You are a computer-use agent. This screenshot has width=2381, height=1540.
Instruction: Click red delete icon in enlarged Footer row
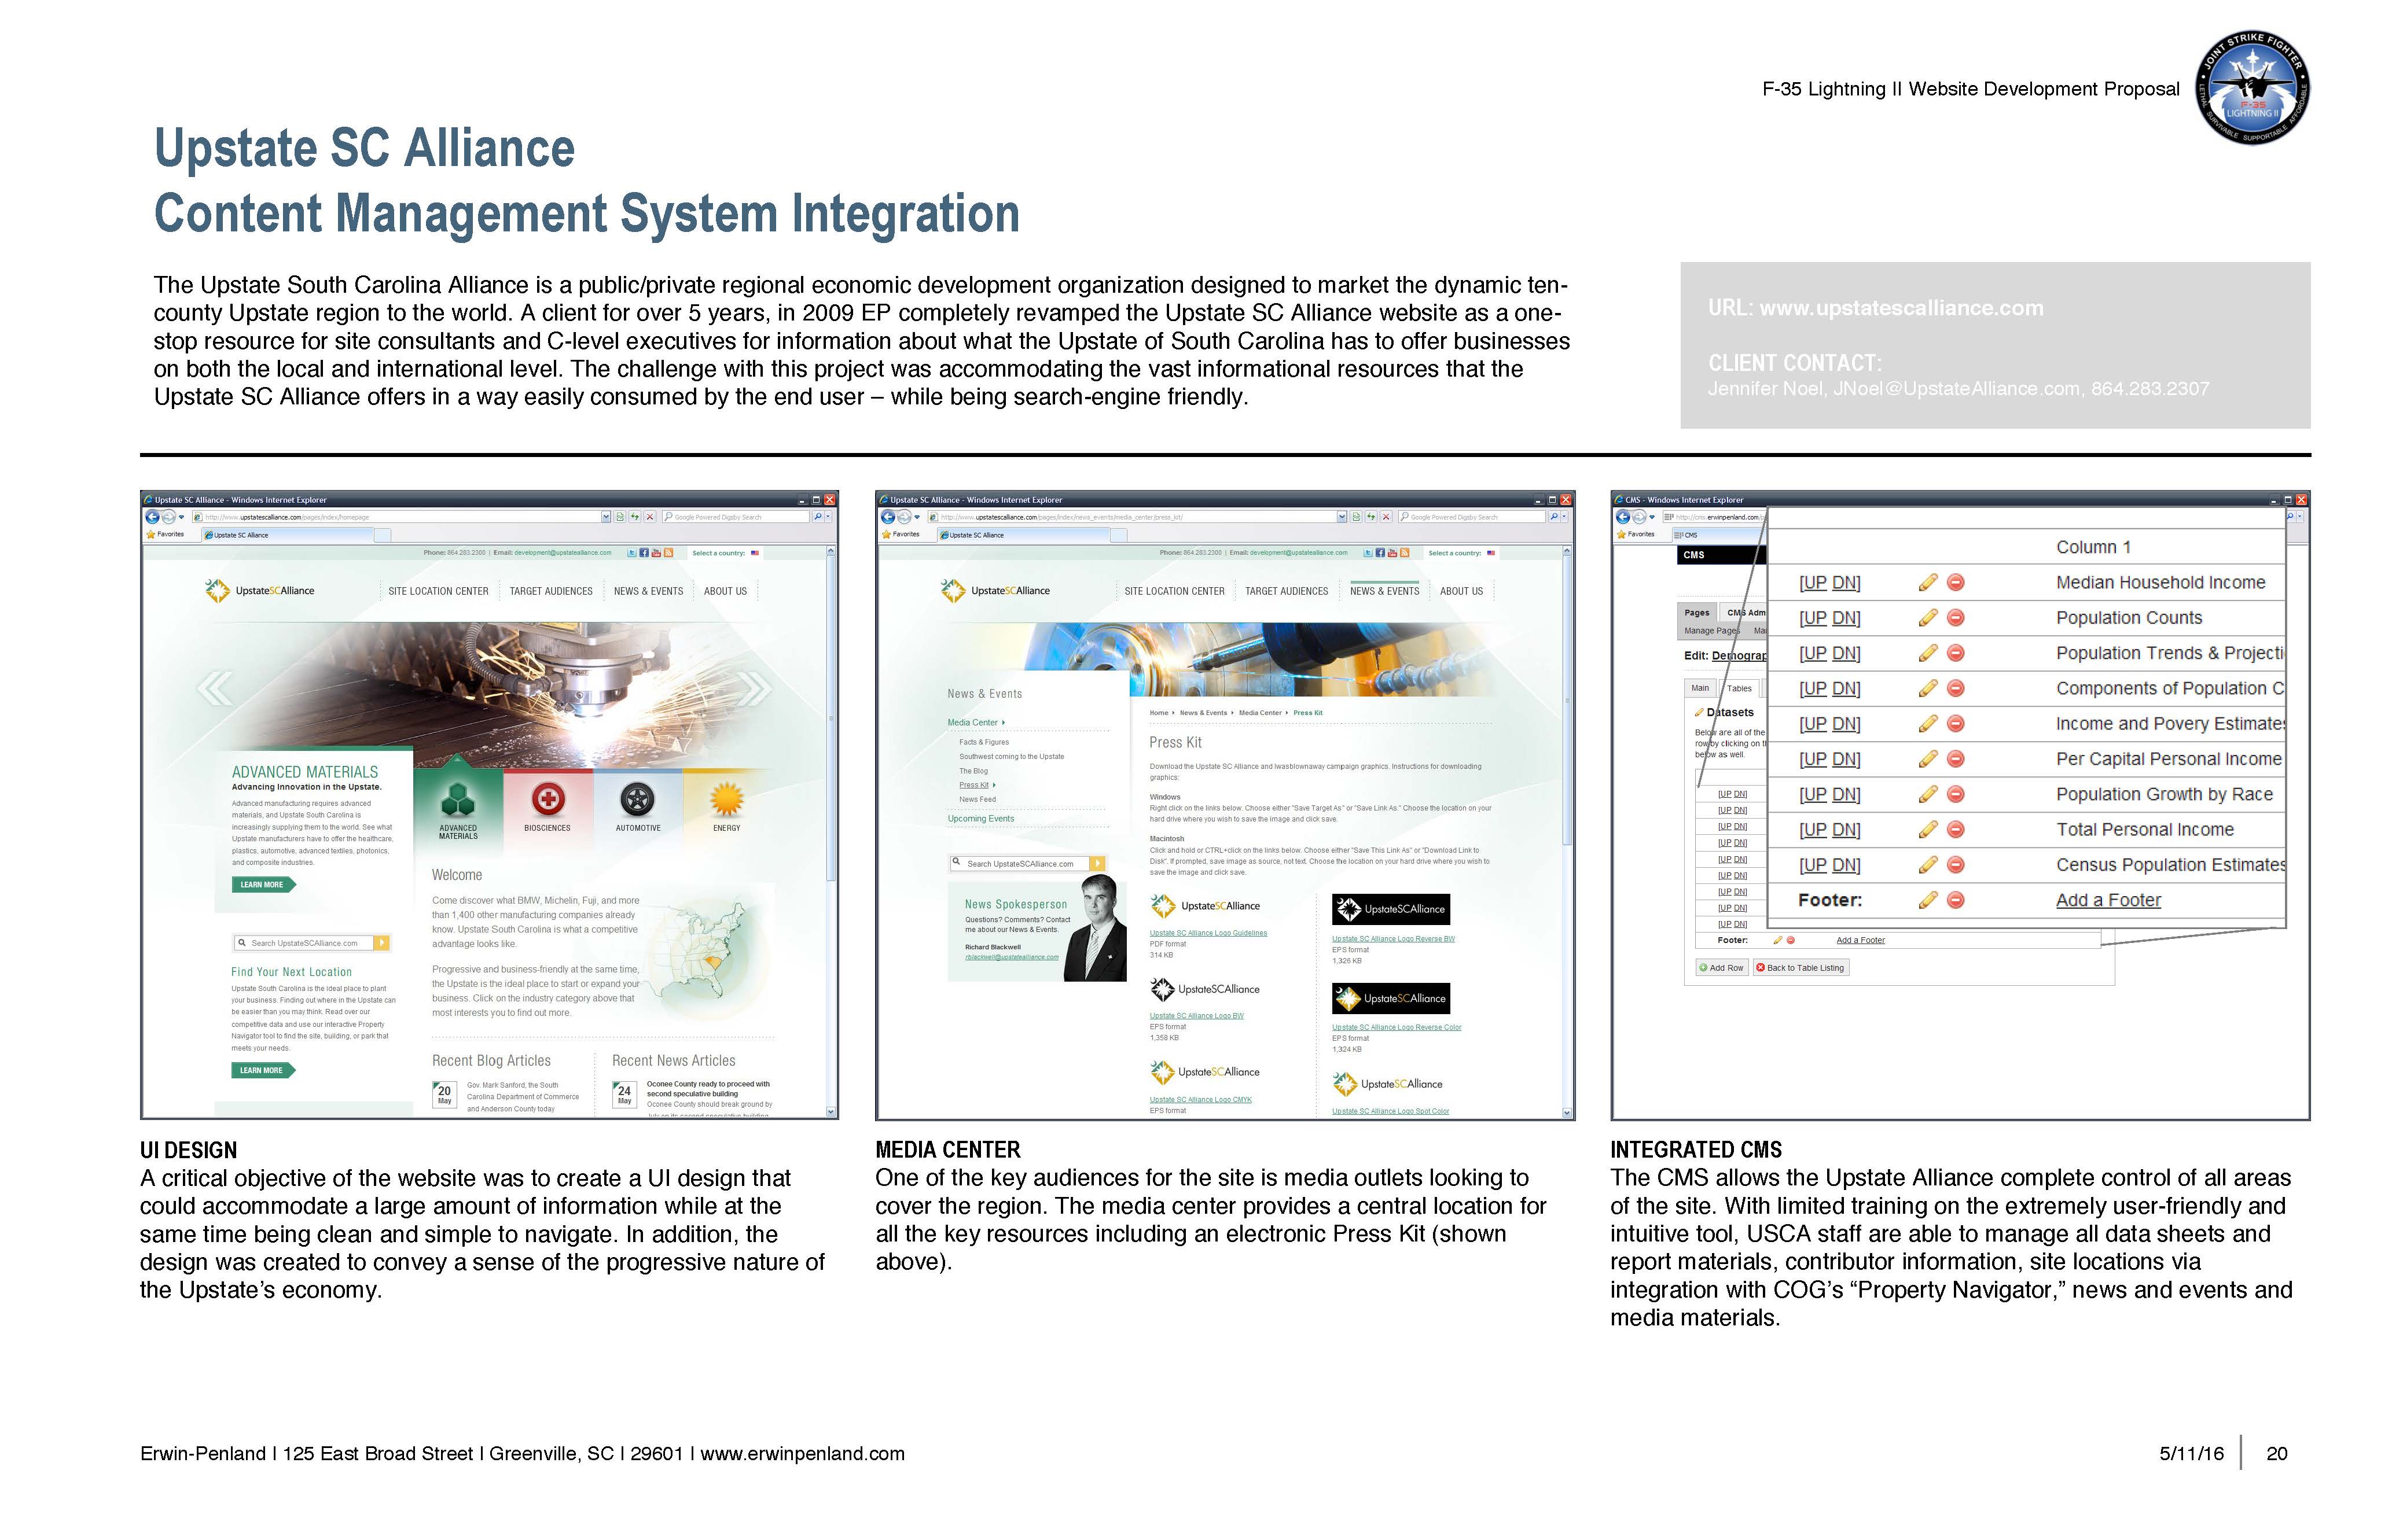click(1956, 901)
